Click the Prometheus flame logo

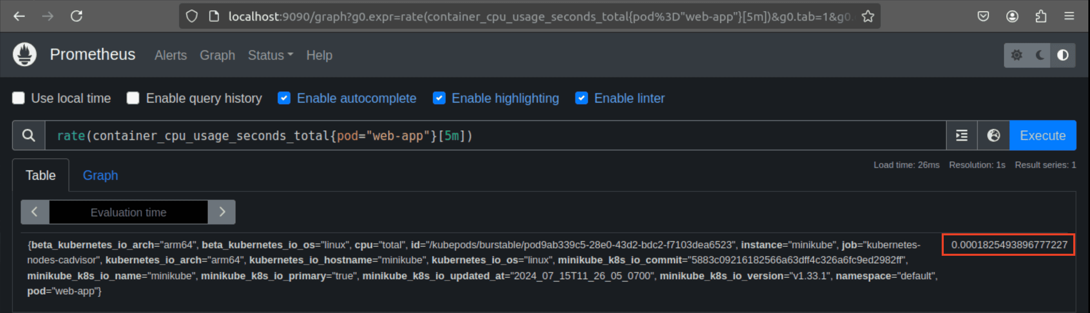(25, 55)
